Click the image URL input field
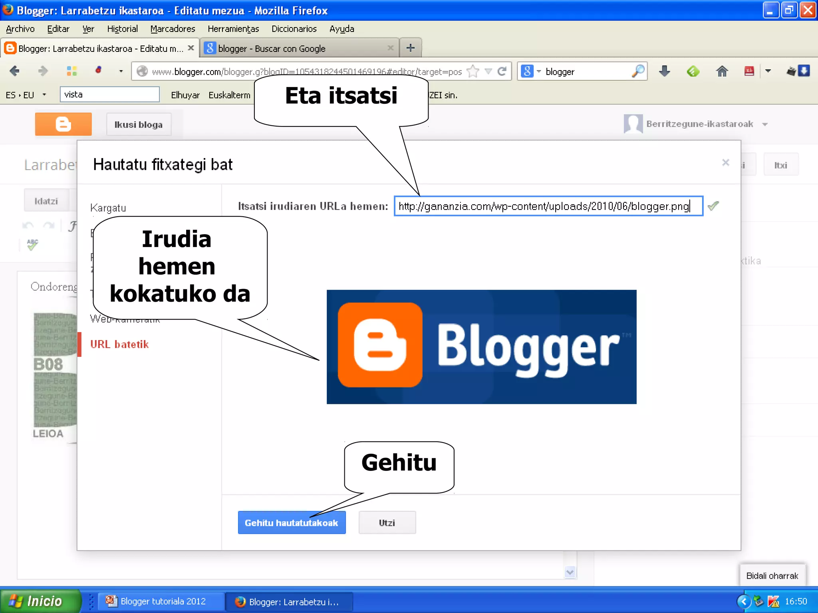Viewport: 818px width, 613px height. point(548,206)
